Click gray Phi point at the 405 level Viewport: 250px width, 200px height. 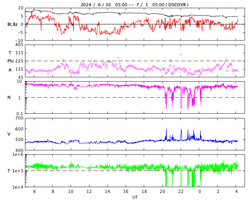166,45
